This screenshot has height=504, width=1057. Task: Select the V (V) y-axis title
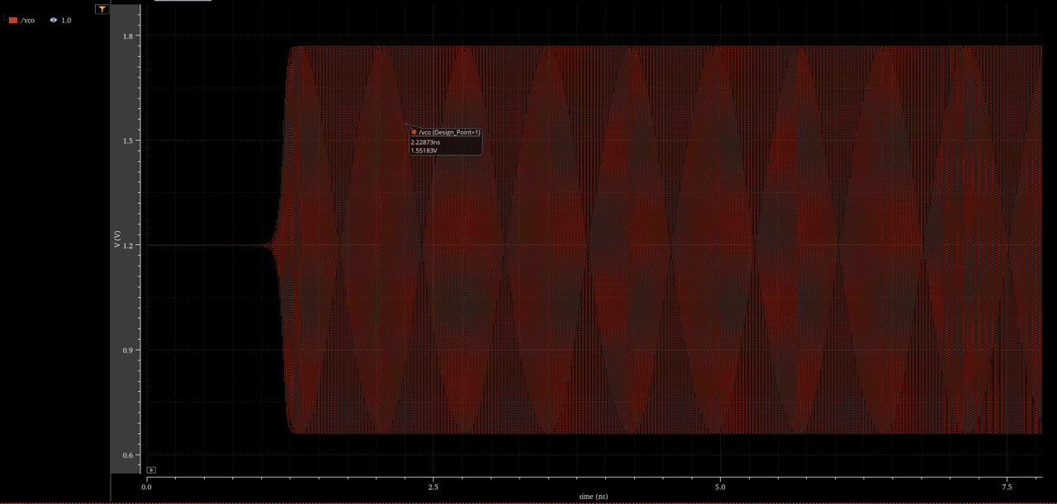click(x=117, y=240)
